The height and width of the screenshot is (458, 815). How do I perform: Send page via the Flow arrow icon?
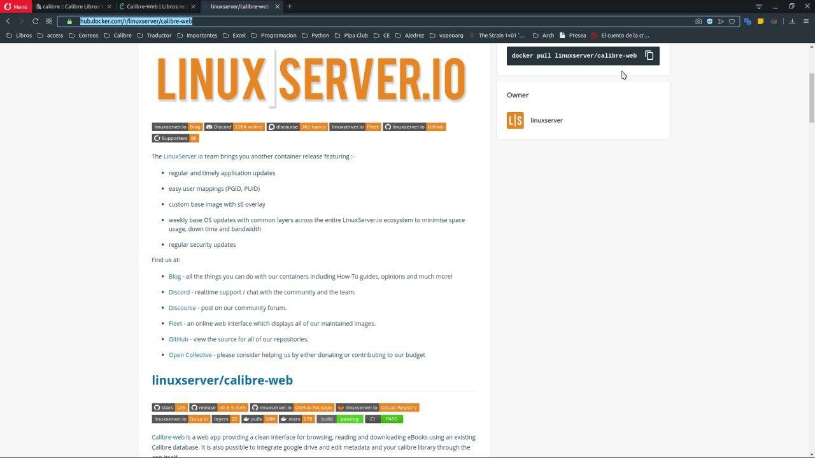pos(721,21)
